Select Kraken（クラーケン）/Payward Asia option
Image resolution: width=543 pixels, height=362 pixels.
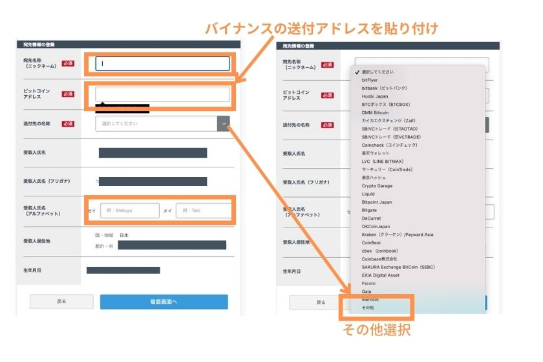pos(397,235)
